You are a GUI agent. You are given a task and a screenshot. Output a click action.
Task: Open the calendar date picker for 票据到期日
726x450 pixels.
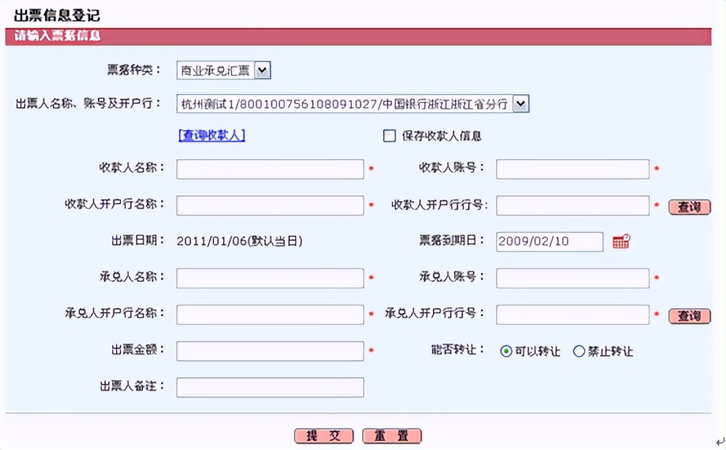620,242
